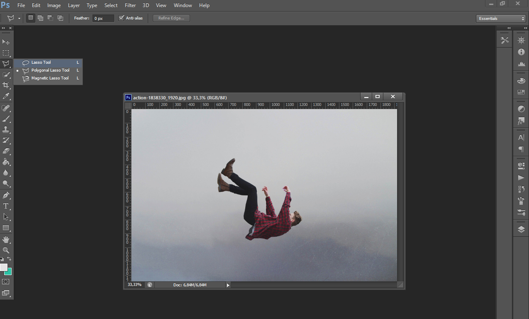529x319 pixels.
Task: Select the Spot Healing Brush tool
Action: click(6, 108)
